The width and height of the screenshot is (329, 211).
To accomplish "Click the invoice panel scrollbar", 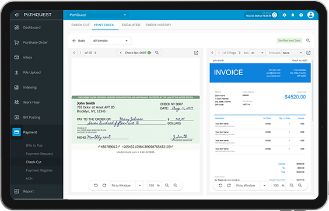I will [x=313, y=90].
